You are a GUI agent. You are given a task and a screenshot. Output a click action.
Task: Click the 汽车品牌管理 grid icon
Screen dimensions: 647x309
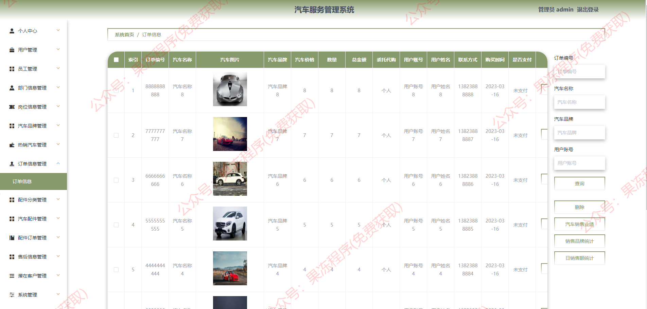point(12,126)
